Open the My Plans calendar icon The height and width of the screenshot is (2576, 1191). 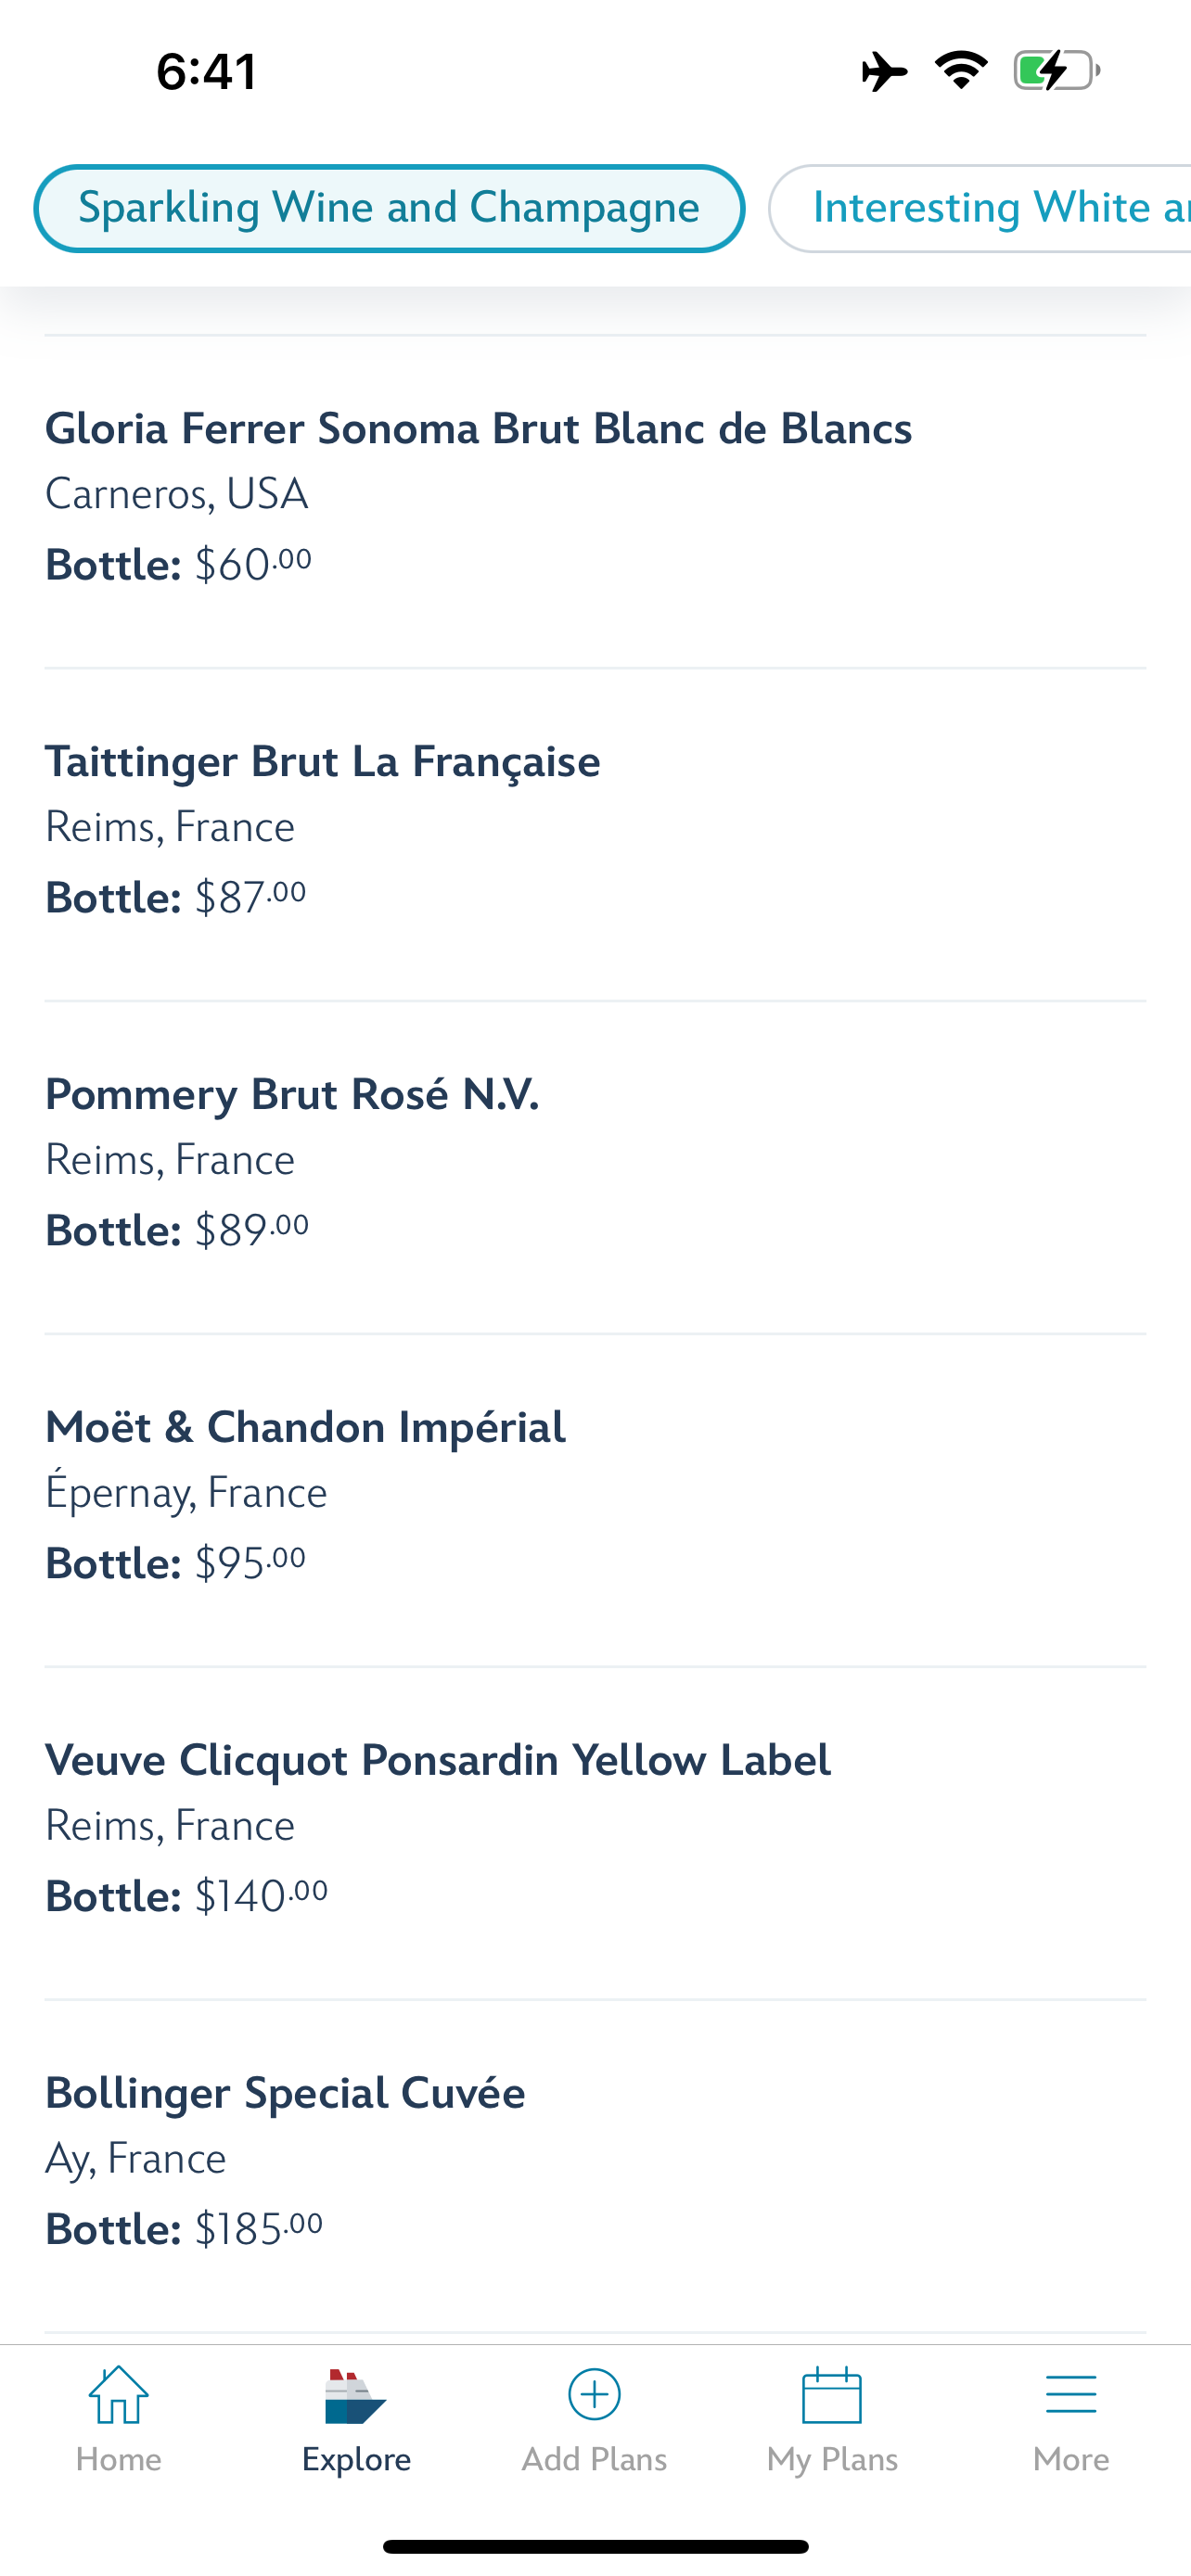832,2396
